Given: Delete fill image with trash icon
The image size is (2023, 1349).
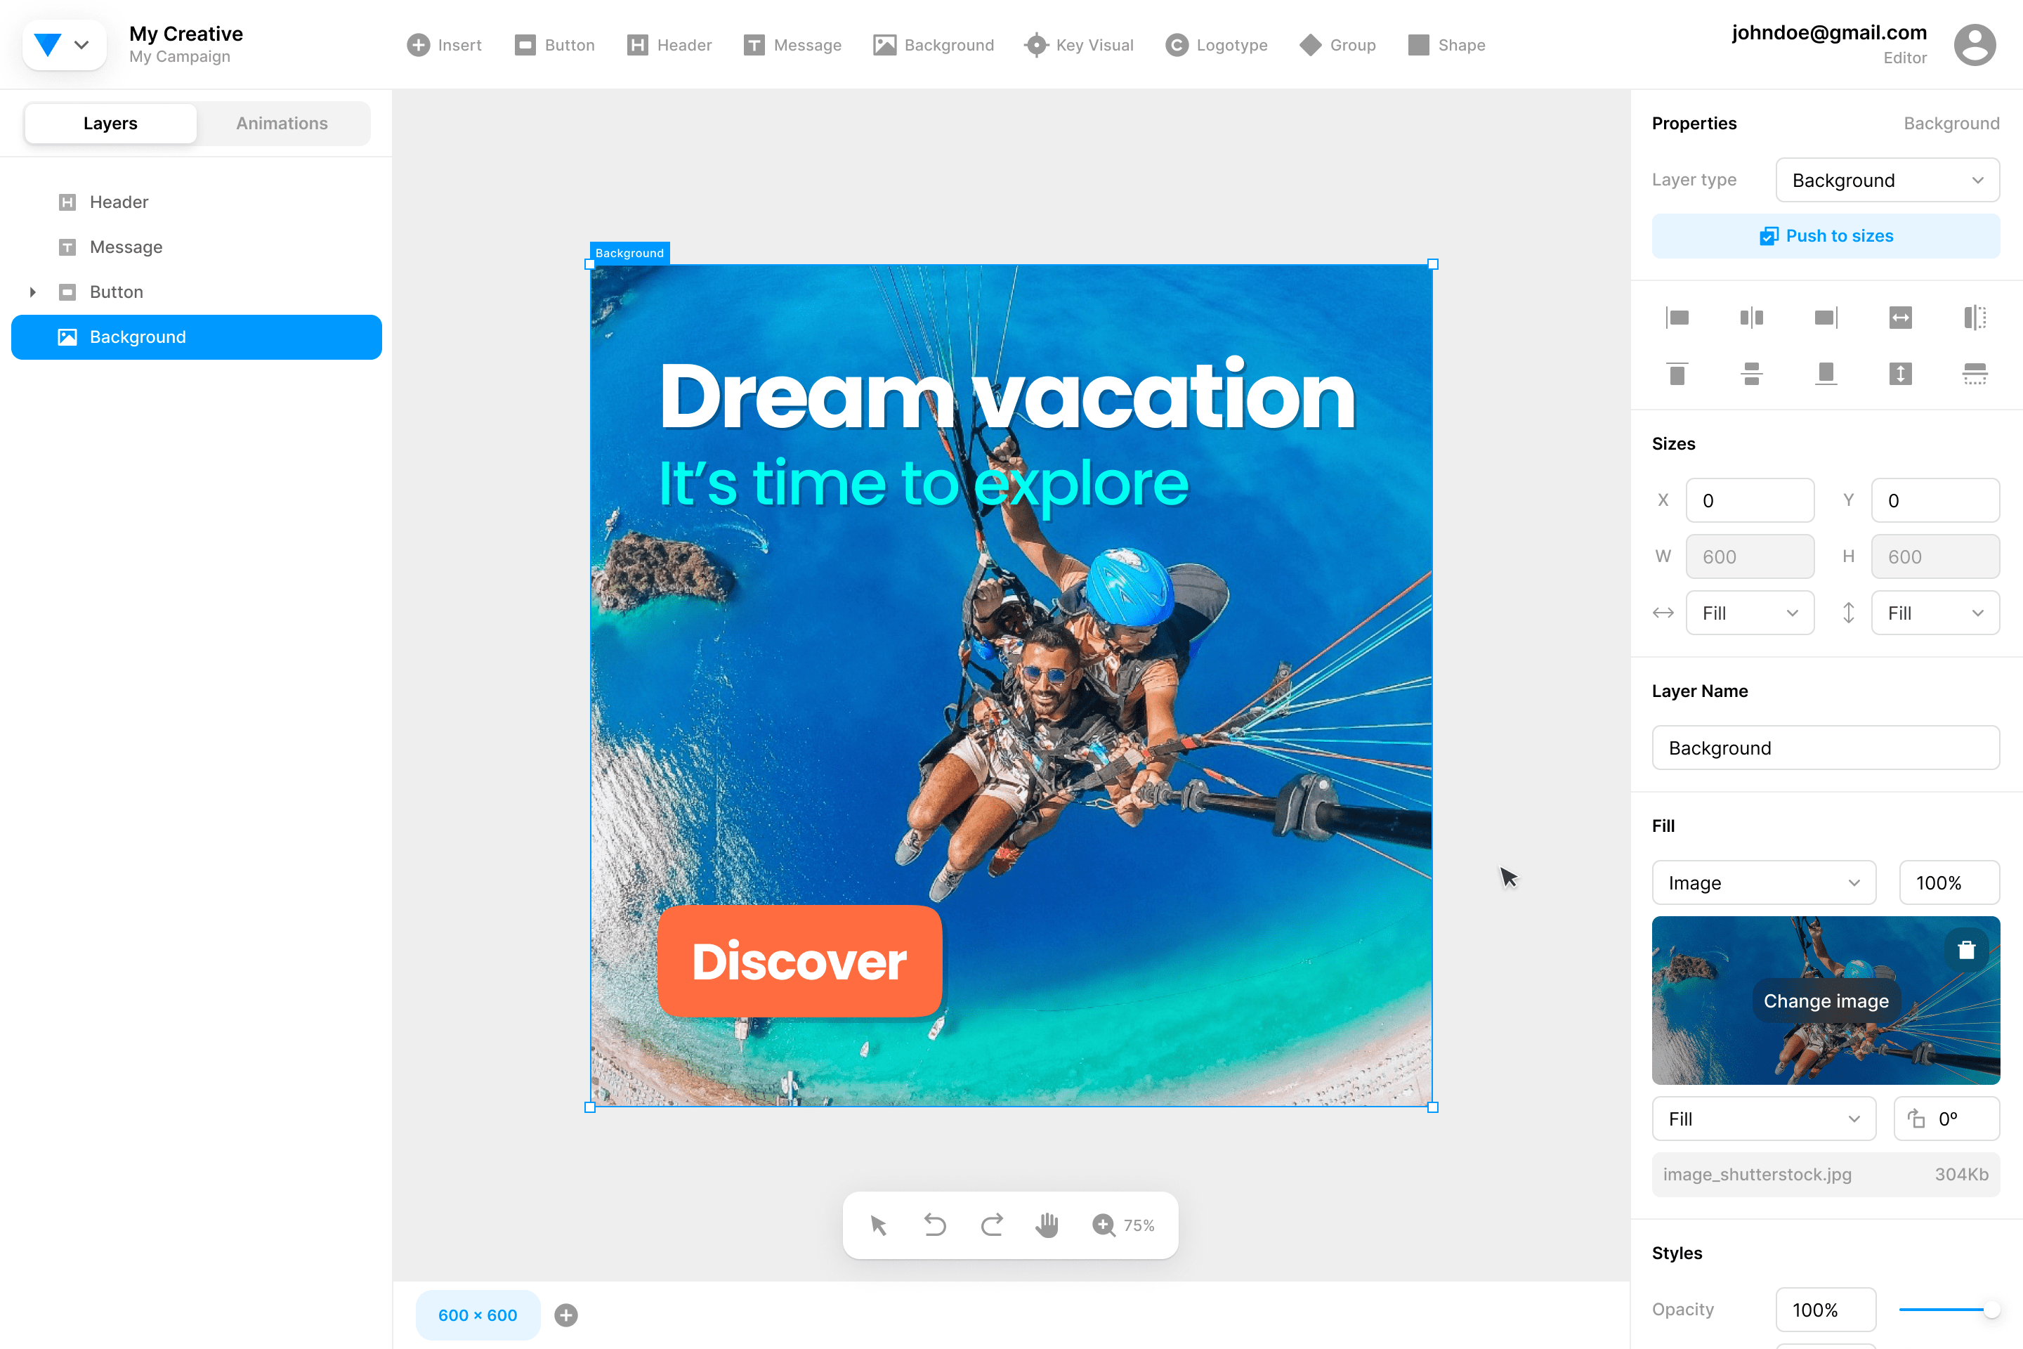Looking at the screenshot, I should coord(1966,951).
